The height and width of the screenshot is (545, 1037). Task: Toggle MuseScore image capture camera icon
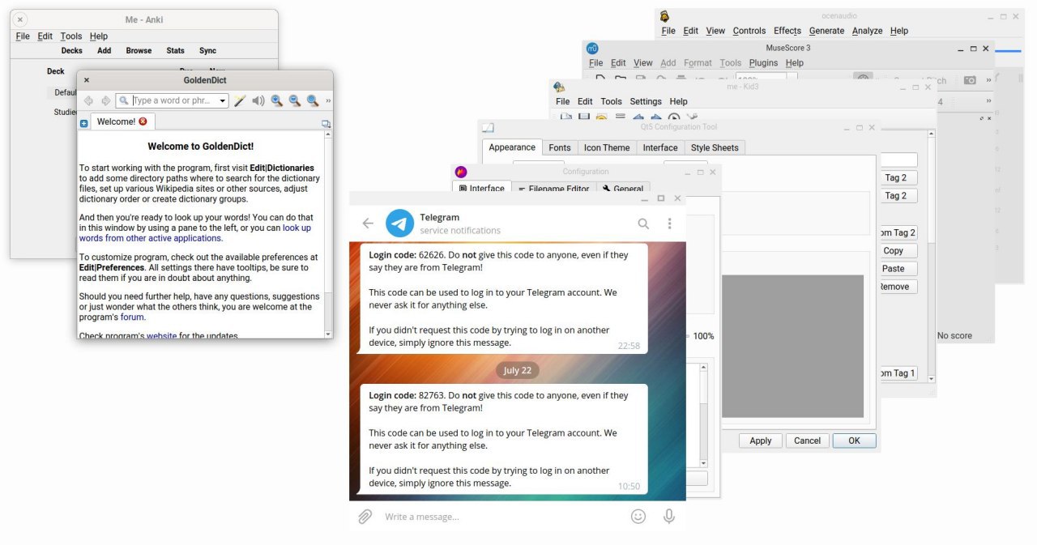point(970,80)
